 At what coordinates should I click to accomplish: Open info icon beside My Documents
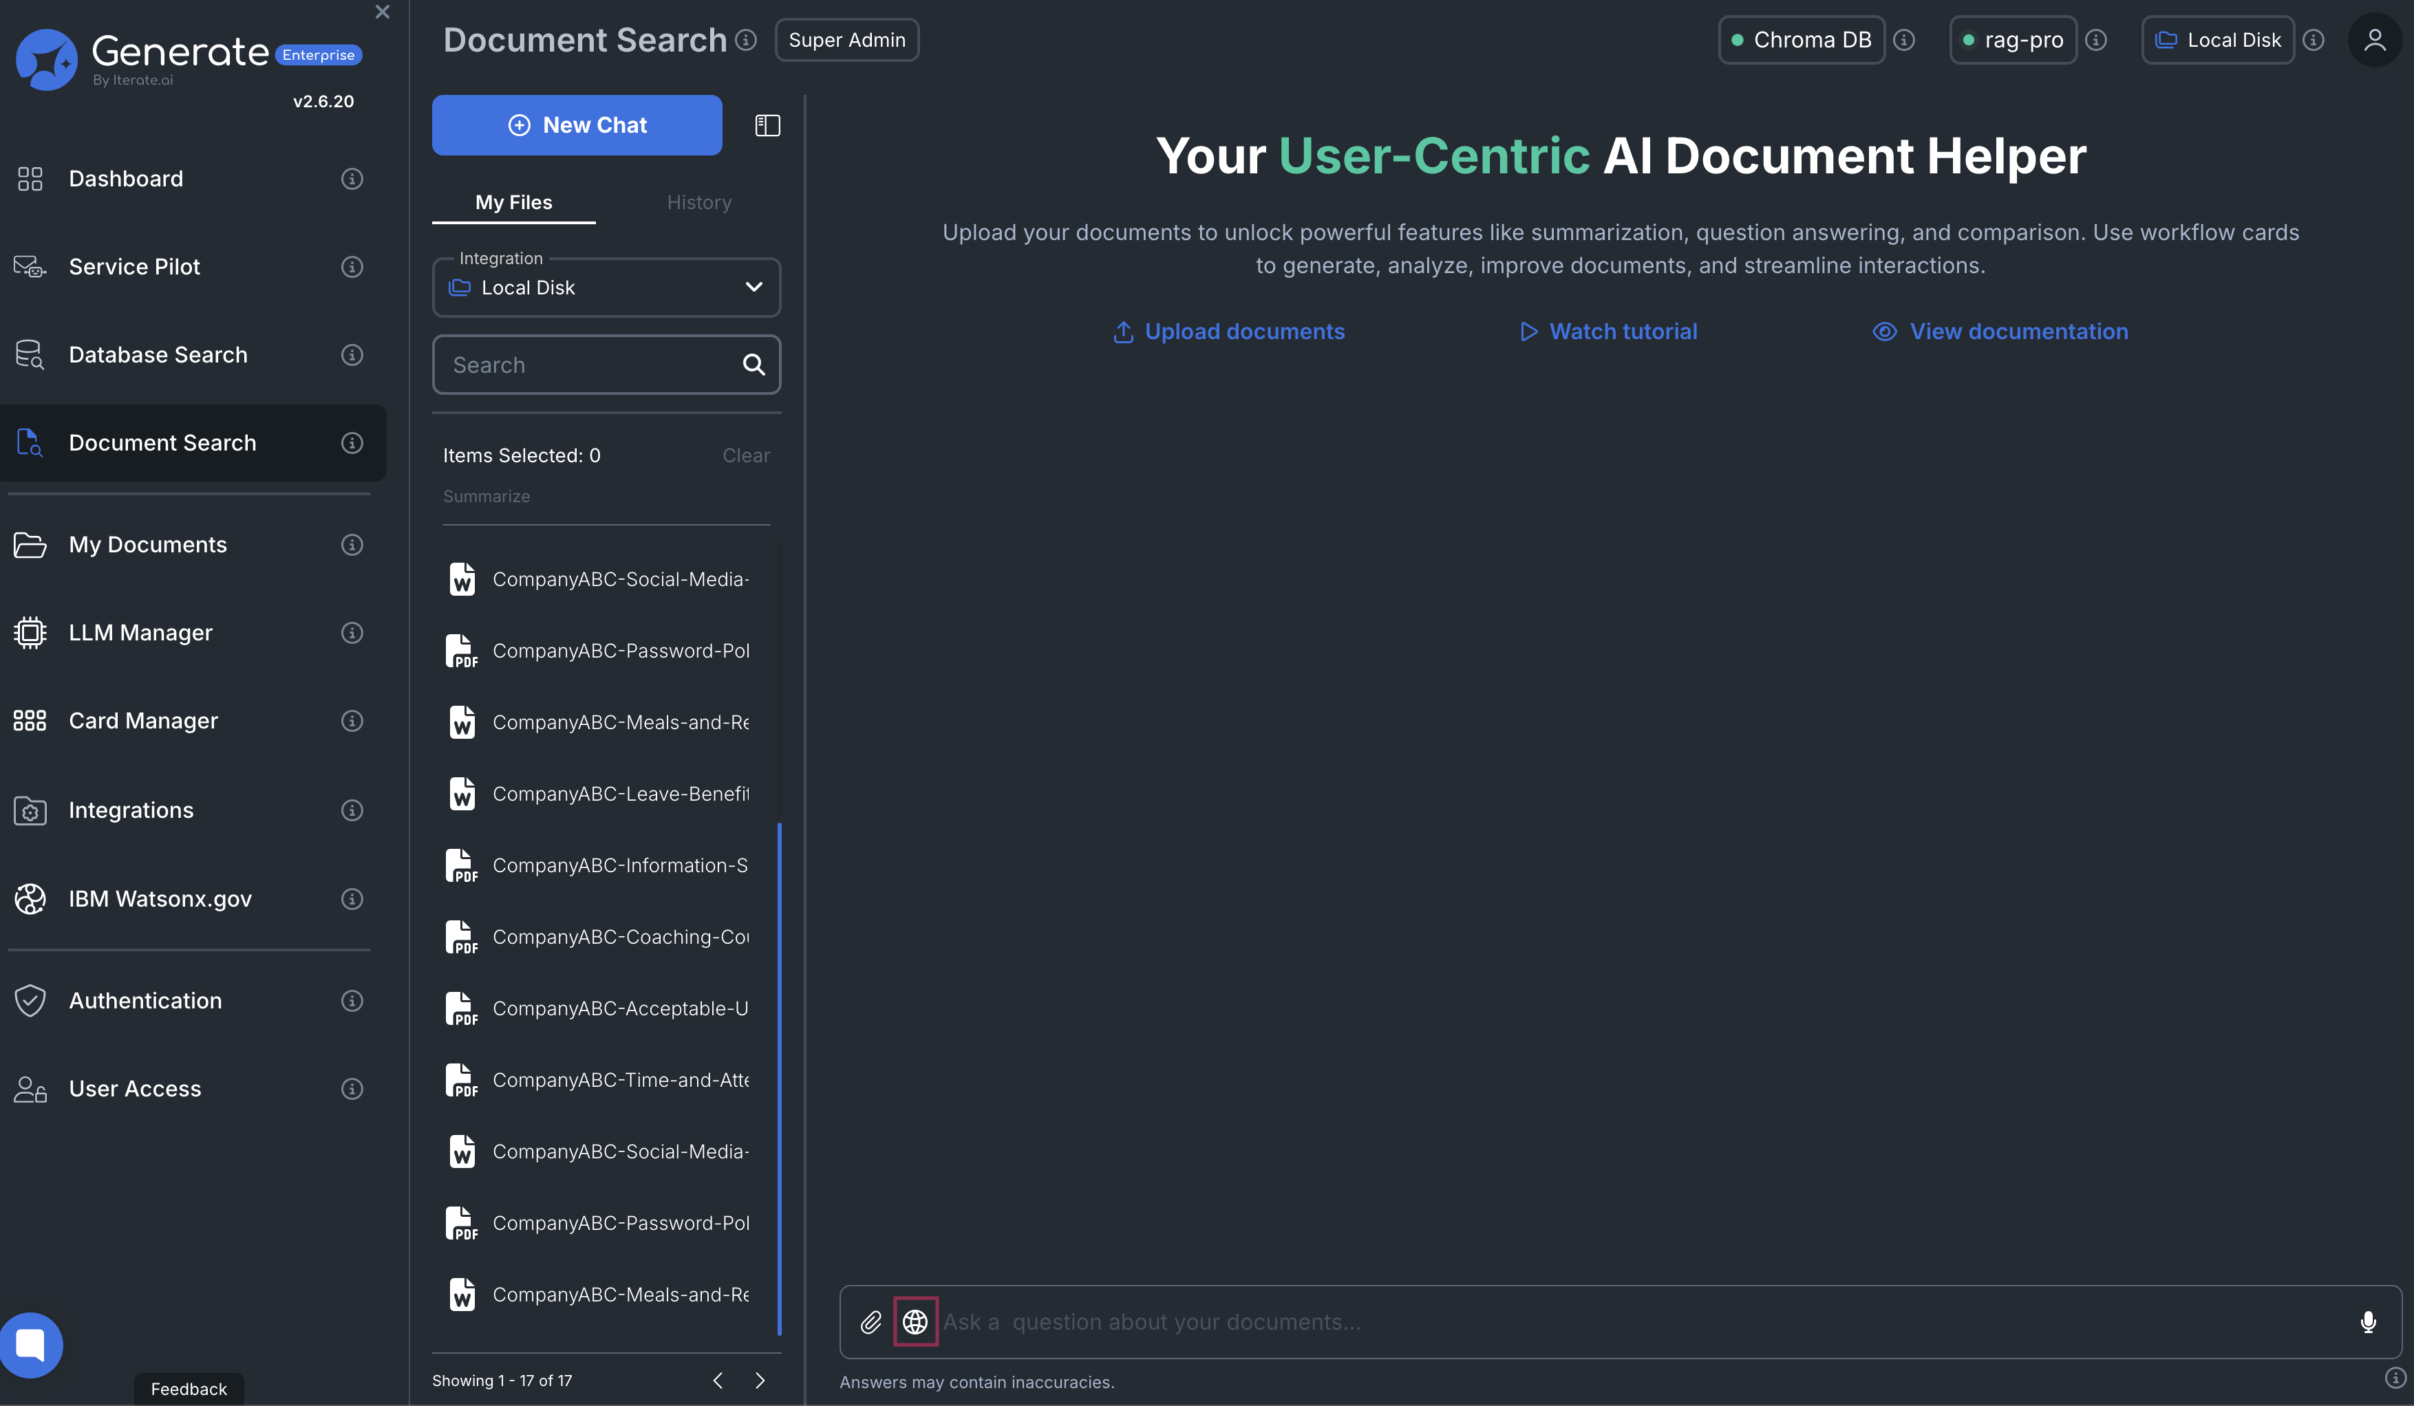click(352, 545)
